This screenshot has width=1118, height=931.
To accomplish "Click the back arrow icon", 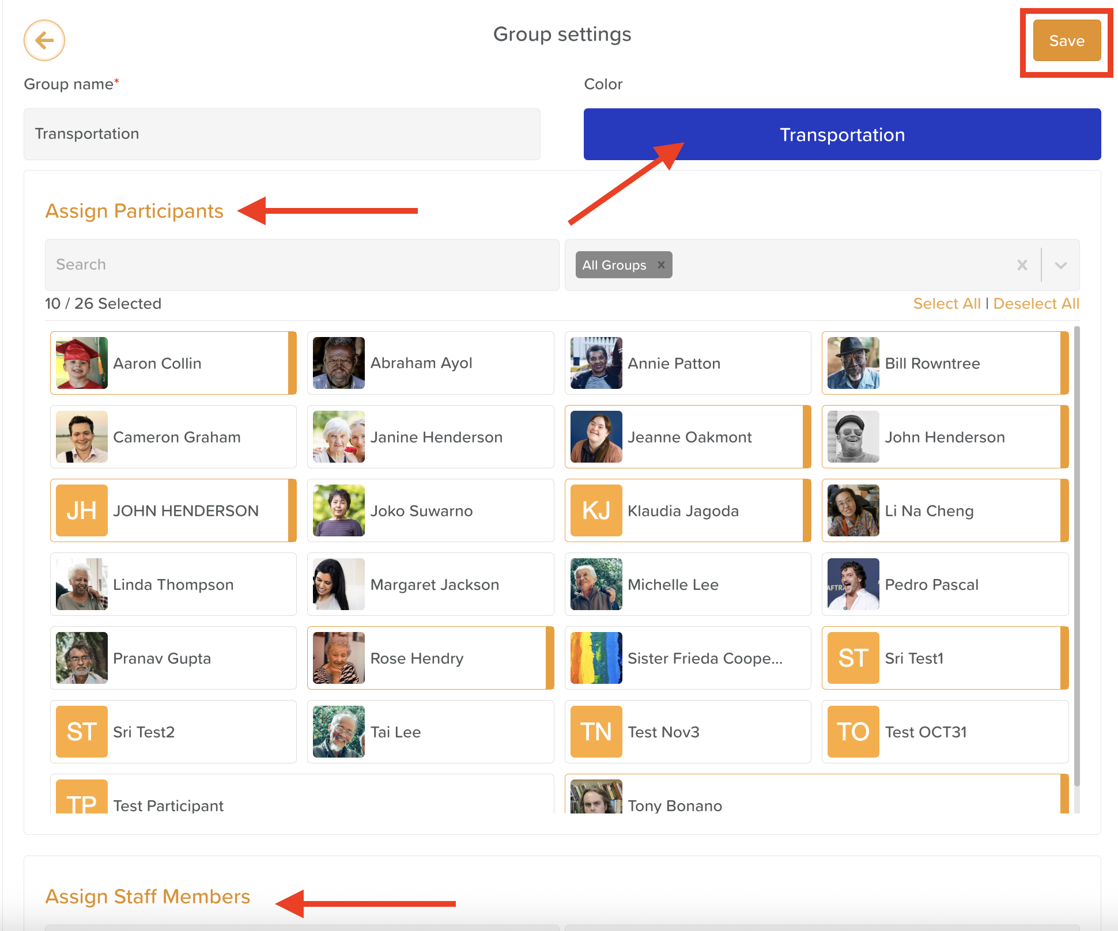I will pyautogui.click(x=44, y=40).
